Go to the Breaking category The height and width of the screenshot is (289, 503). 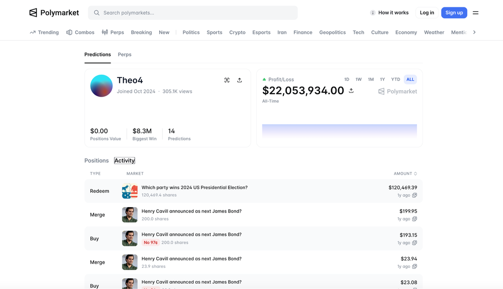[141, 32]
